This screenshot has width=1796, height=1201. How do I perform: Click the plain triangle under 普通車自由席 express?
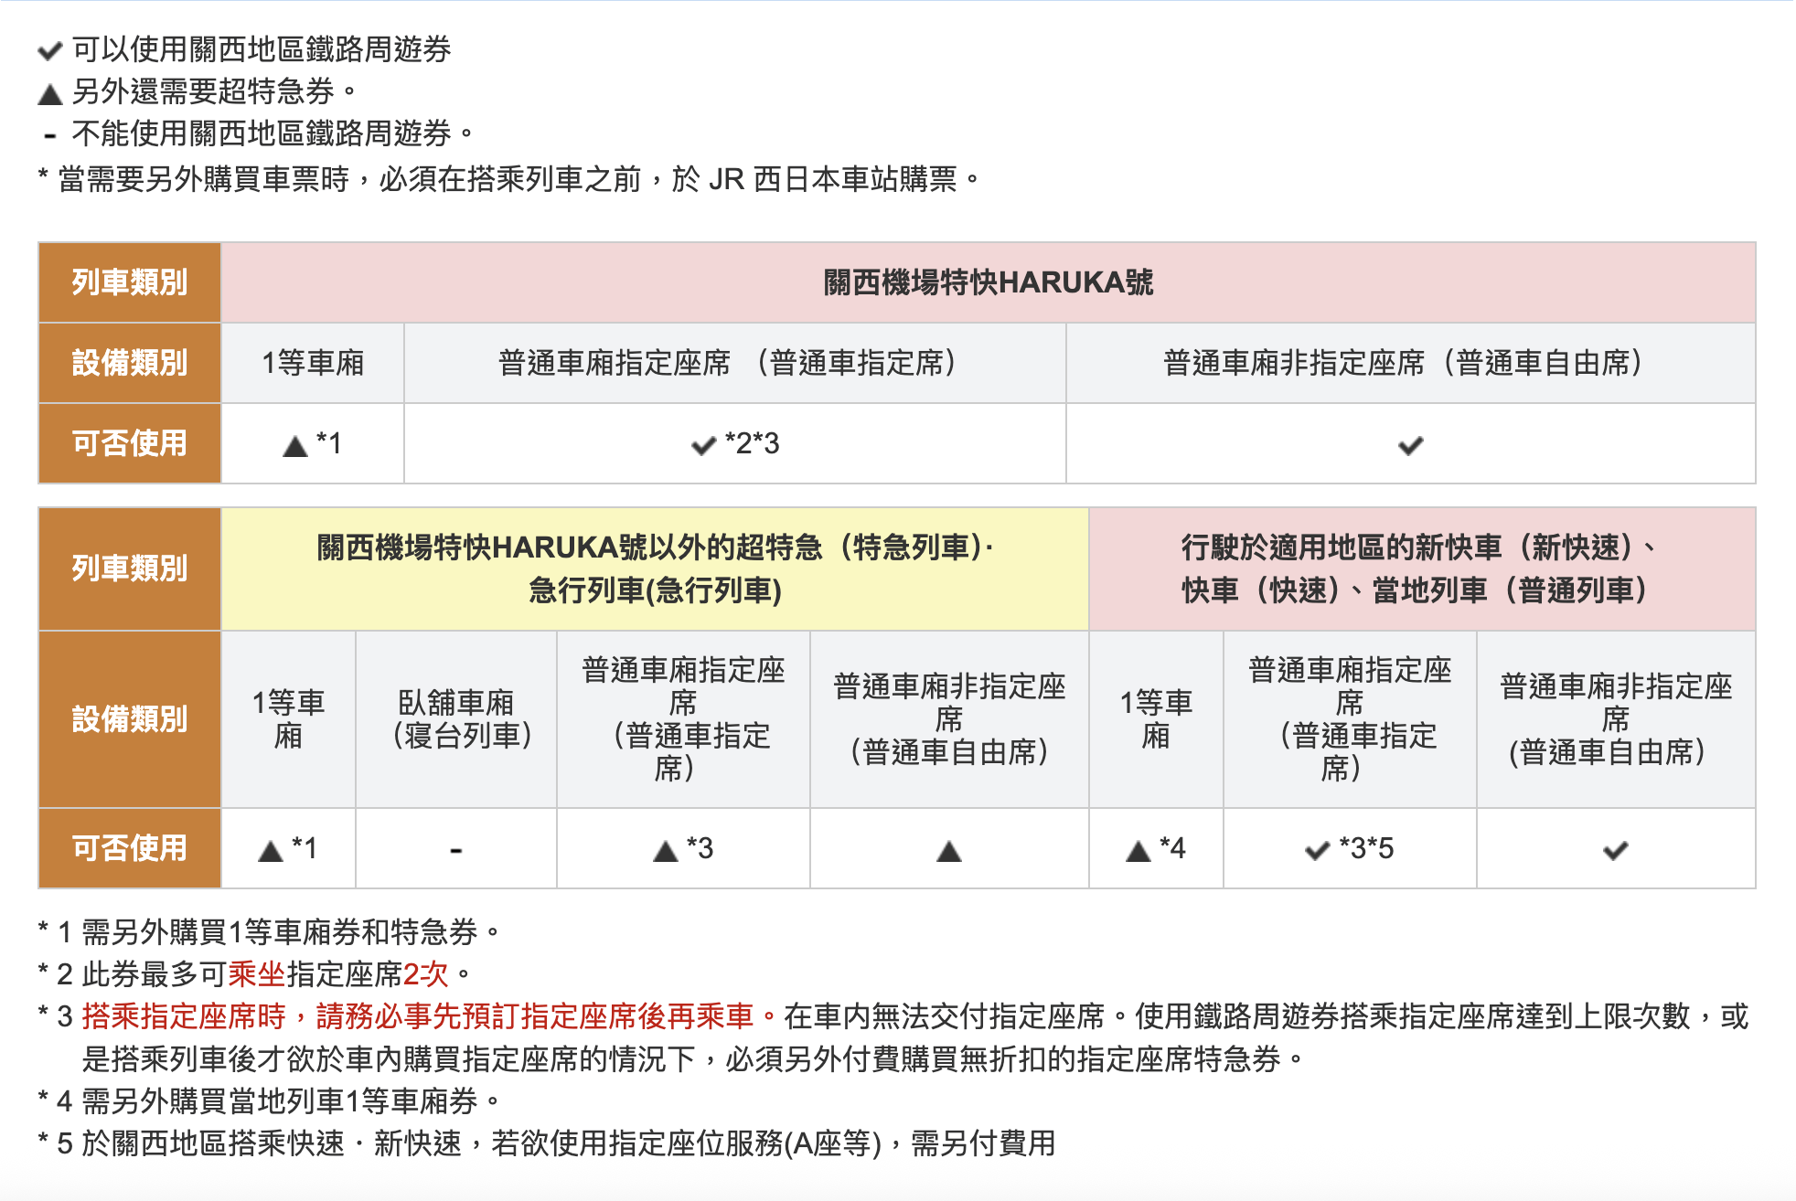coord(949,852)
